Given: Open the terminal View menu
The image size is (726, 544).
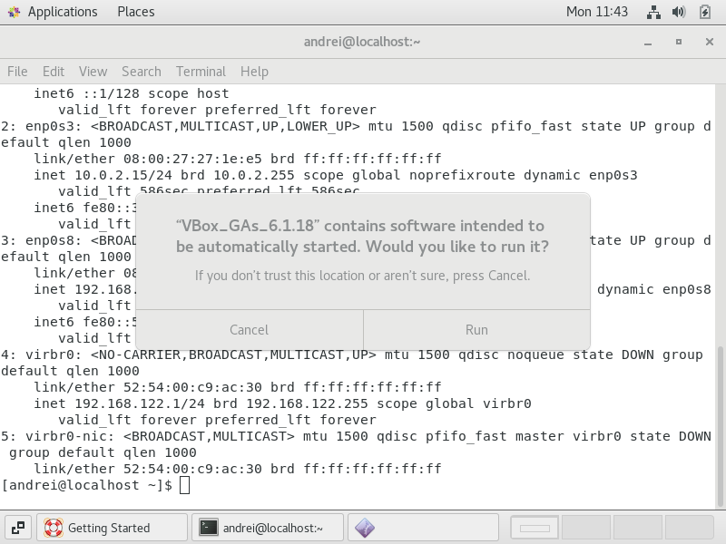Looking at the screenshot, I should 93,72.
